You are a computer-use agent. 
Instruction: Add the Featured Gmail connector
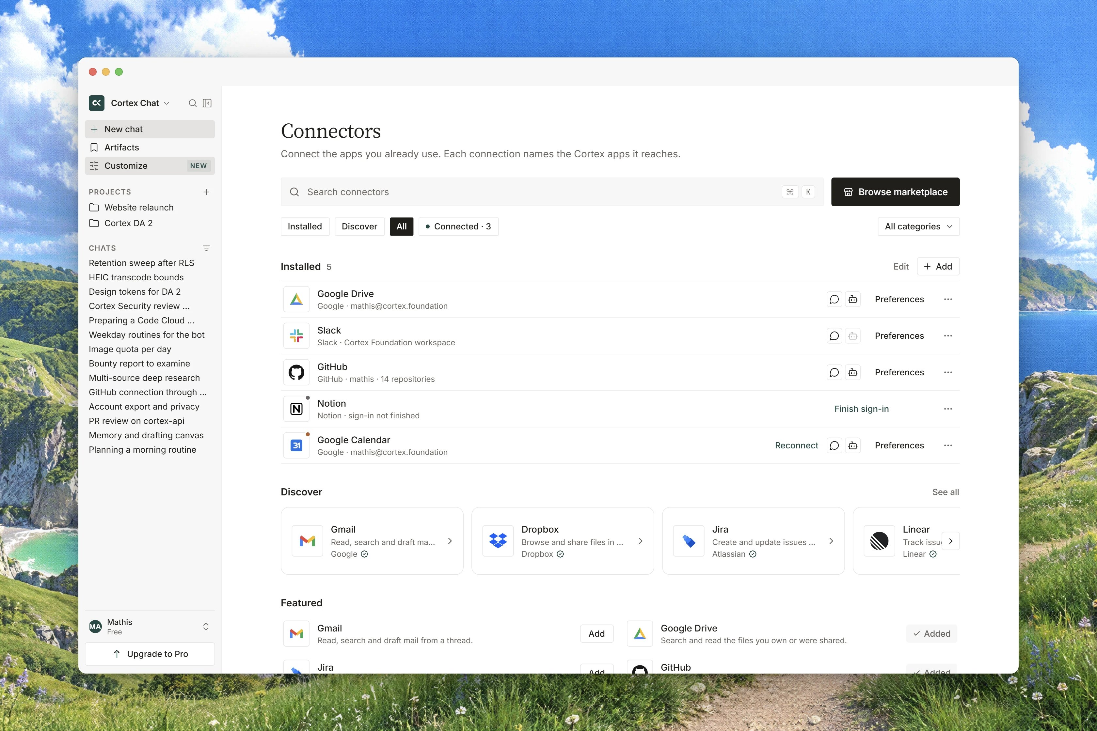pyautogui.click(x=596, y=633)
